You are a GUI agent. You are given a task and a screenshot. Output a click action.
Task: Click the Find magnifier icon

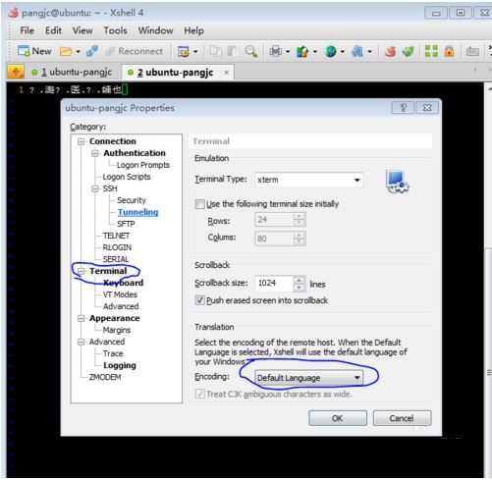(251, 51)
